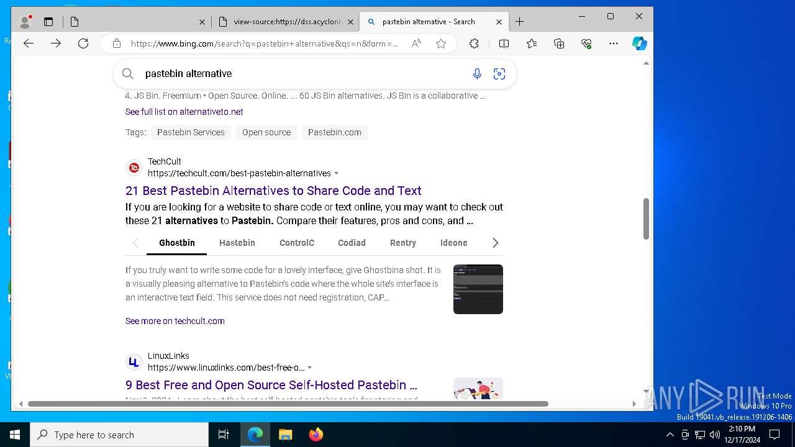Close the view-source tab
Viewport: 795px width, 447px height.
(350, 22)
